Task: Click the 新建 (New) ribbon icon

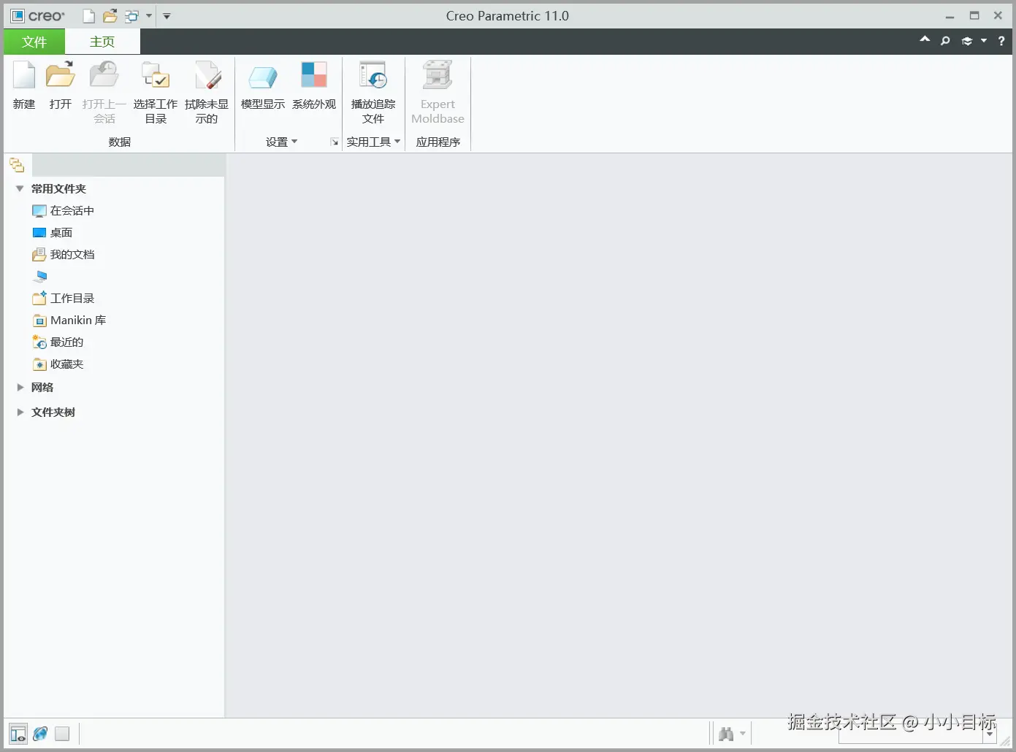Action: coord(24,76)
